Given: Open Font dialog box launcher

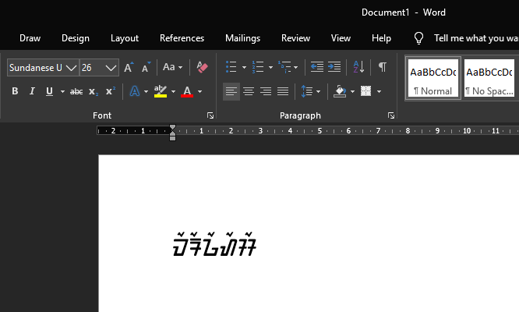Looking at the screenshot, I should tap(210, 115).
